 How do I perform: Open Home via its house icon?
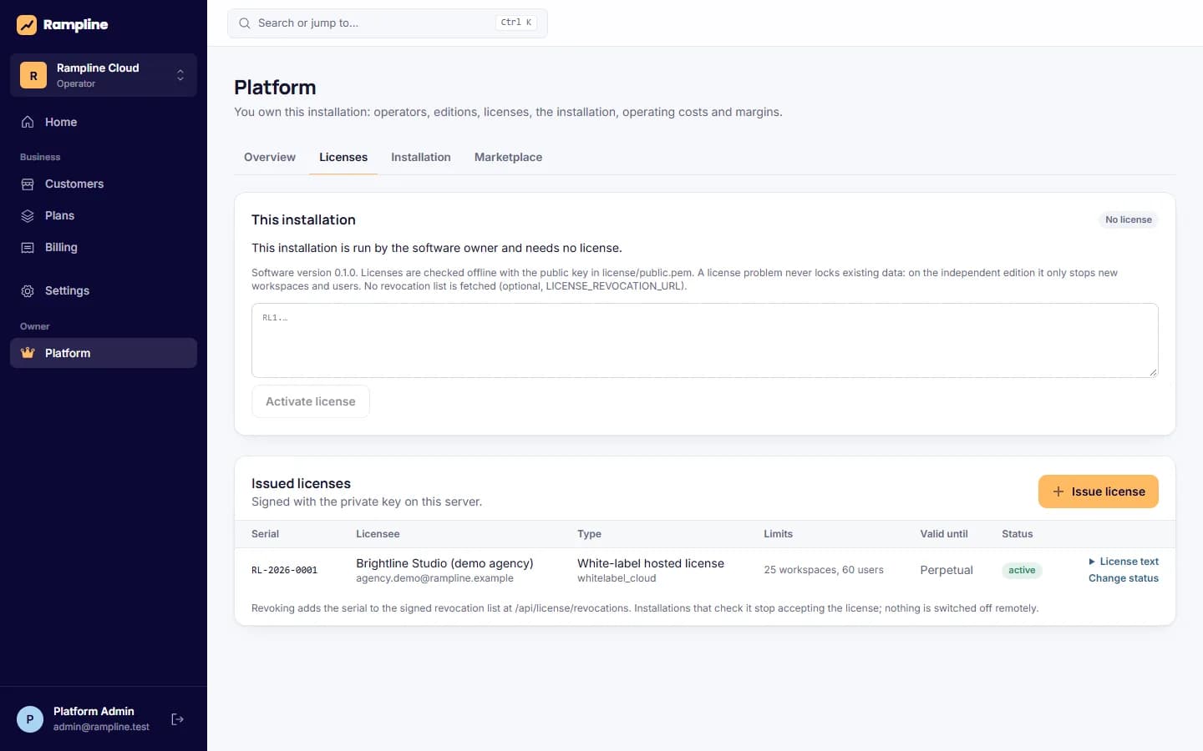[x=28, y=122]
